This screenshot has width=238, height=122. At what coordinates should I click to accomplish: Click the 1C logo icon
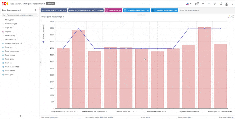pos(5,4)
